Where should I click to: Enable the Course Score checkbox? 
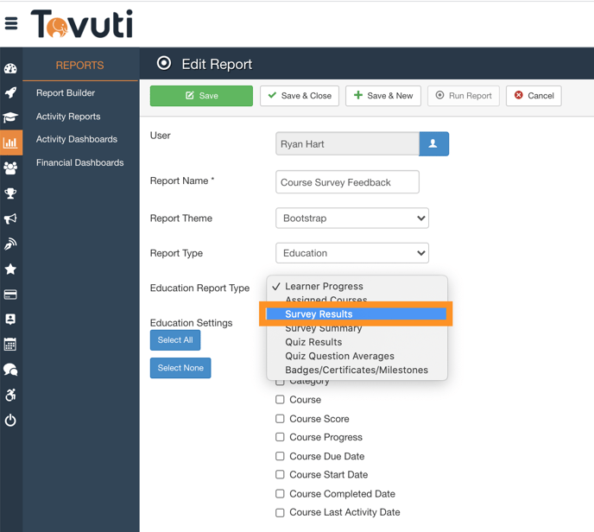tap(280, 419)
